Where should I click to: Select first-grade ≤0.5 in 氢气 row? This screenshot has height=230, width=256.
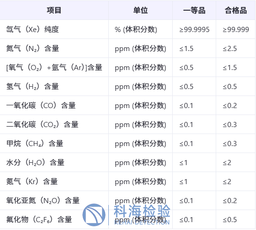[186, 87]
